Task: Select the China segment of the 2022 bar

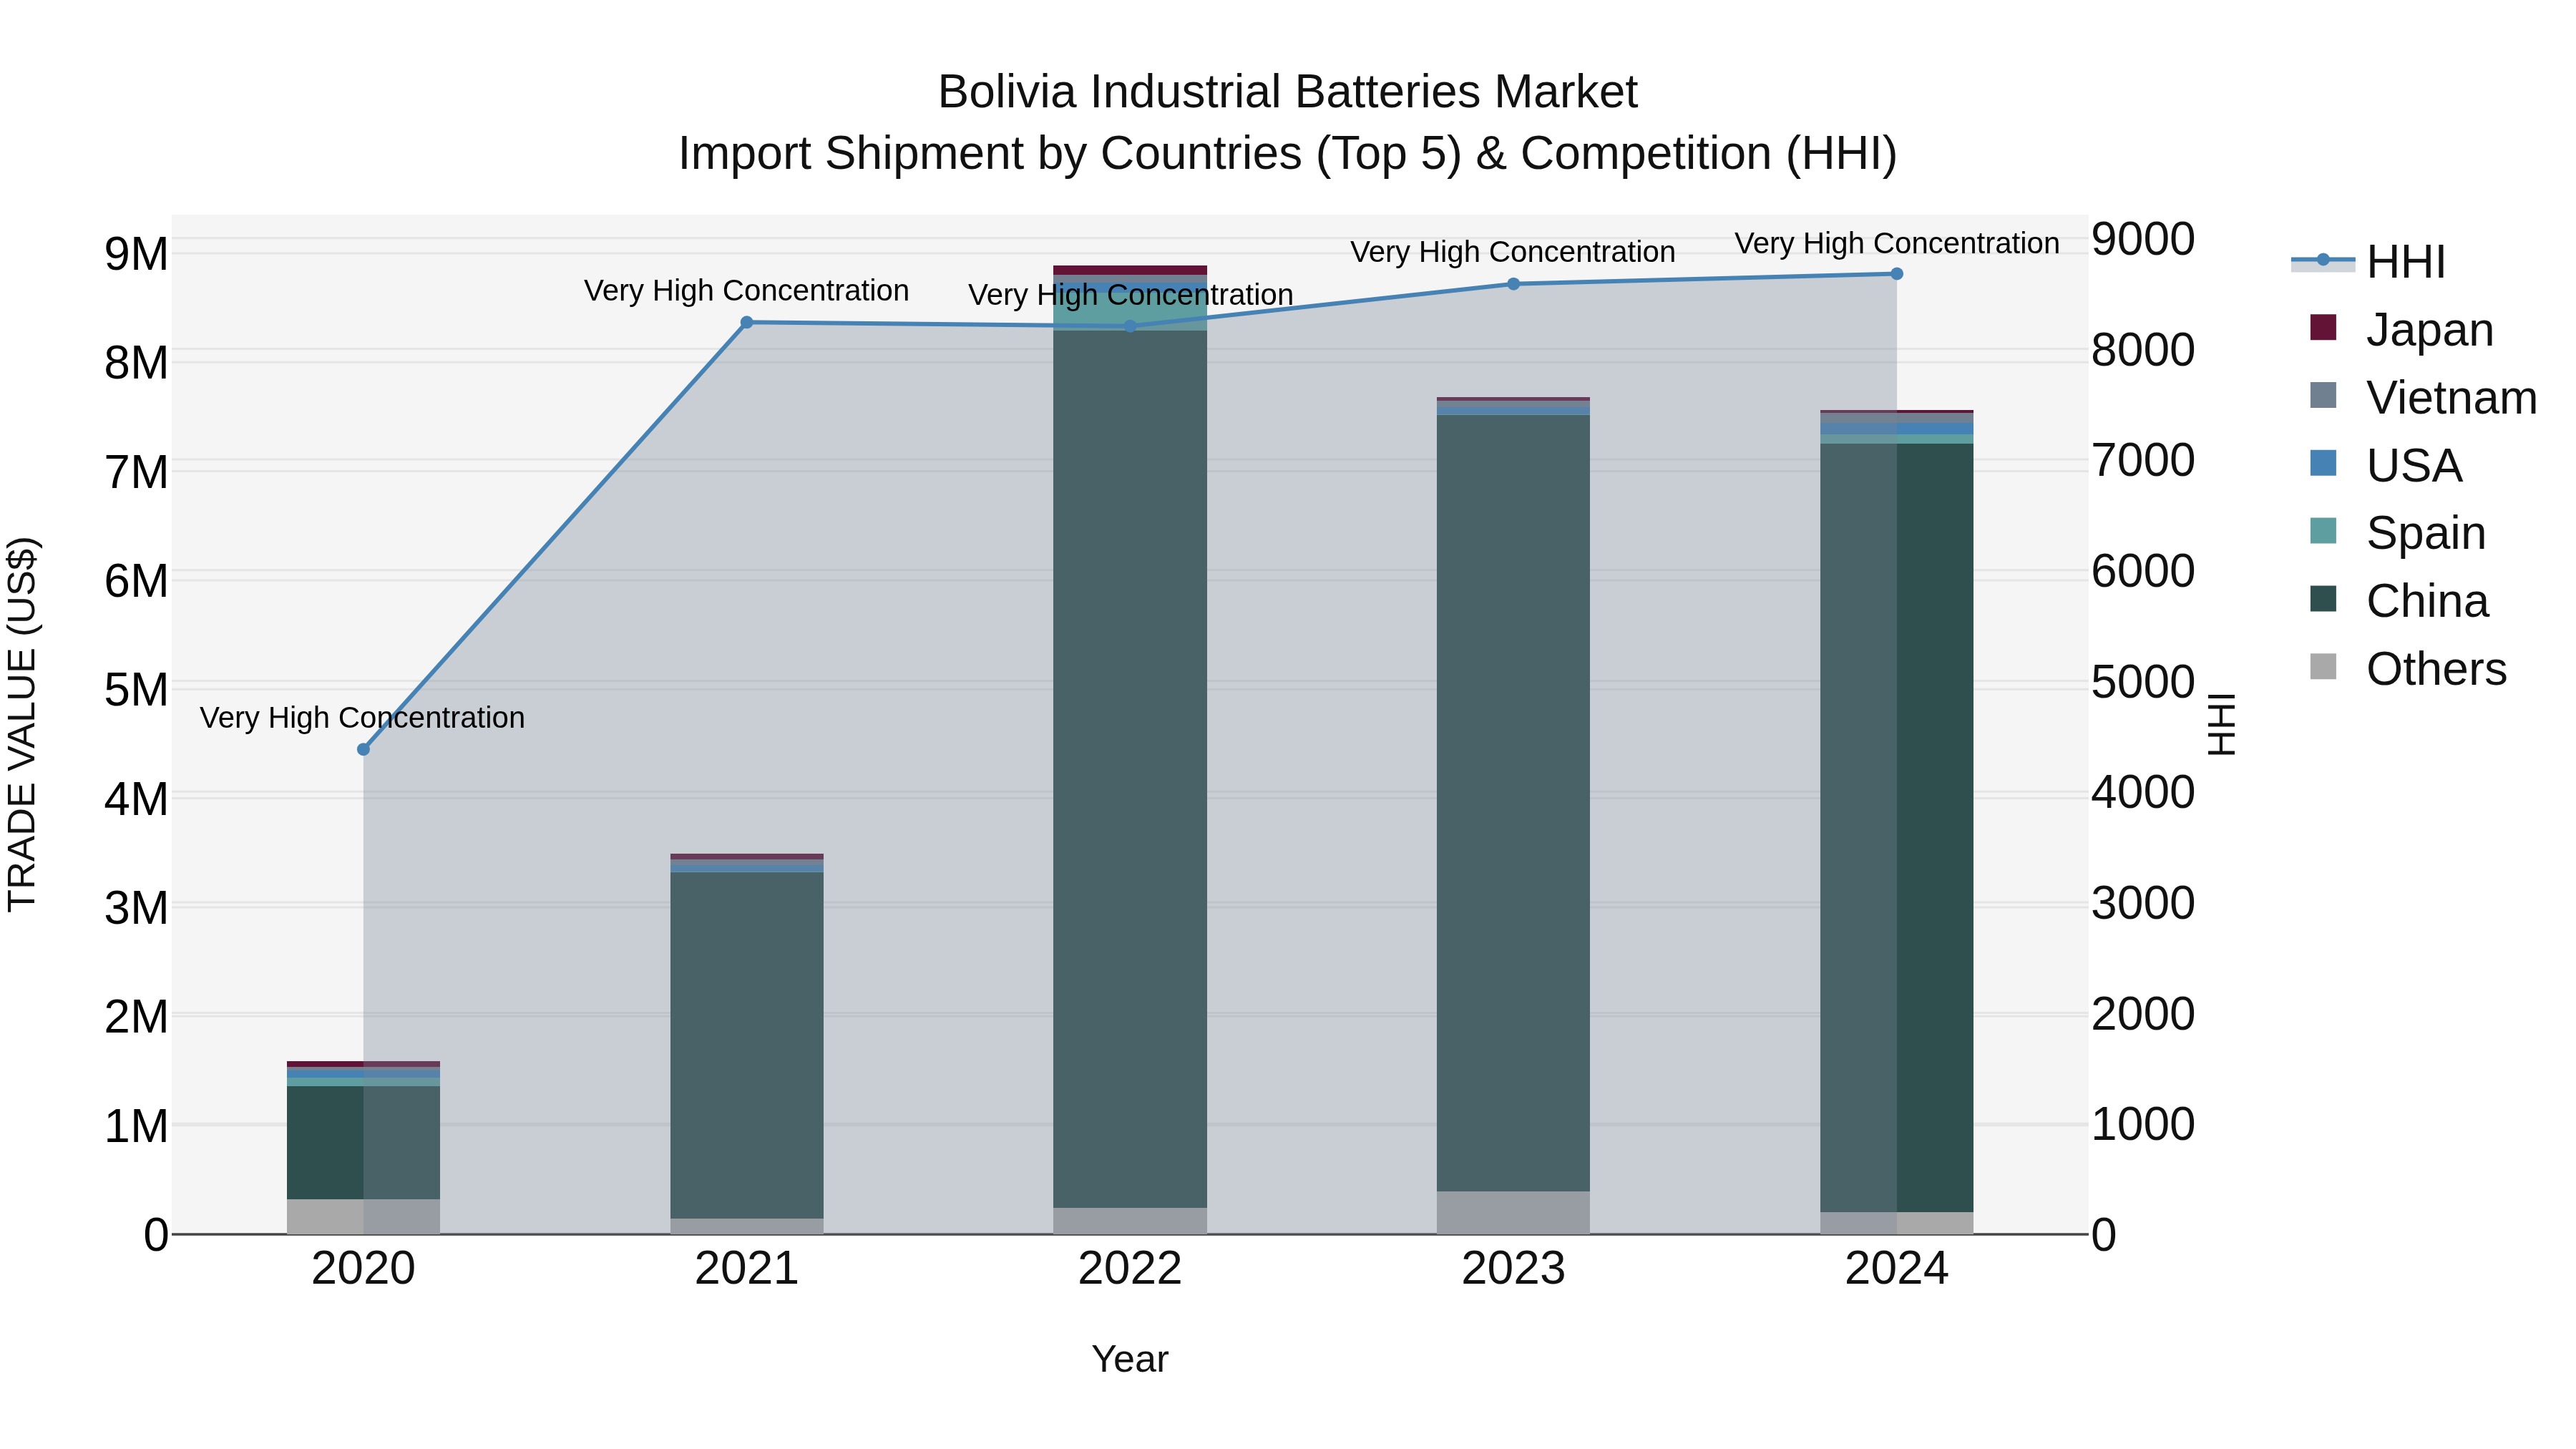Action: click(x=1130, y=768)
